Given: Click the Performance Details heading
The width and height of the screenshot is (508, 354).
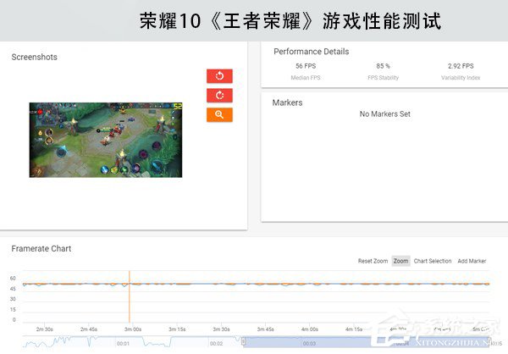Looking at the screenshot, I should click(x=311, y=52).
